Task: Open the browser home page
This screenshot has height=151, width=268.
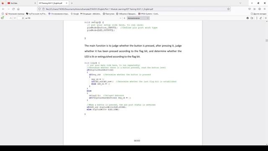Action: pyautogui.click(x=18, y=9)
